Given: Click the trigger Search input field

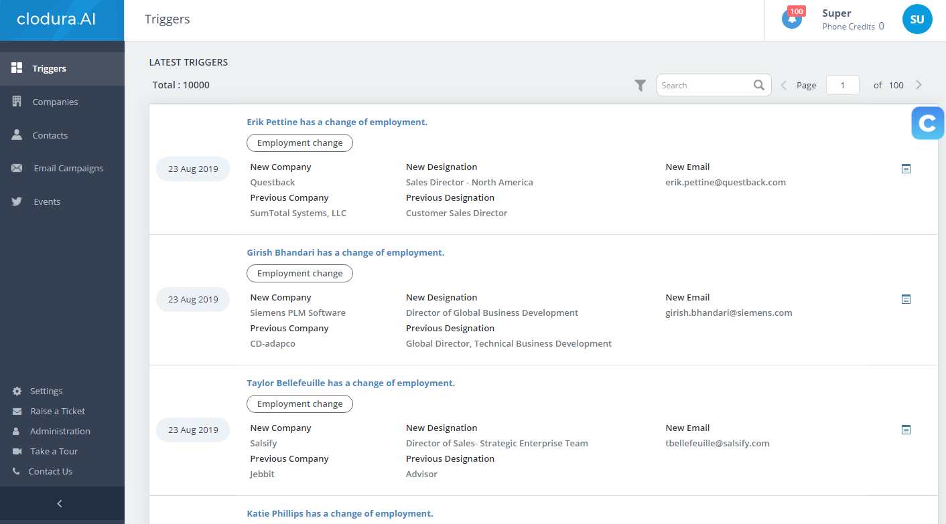Looking at the screenshot, I should pos(705,85).
